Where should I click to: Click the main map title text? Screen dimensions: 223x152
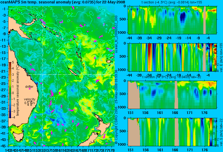tap(63, 2)
